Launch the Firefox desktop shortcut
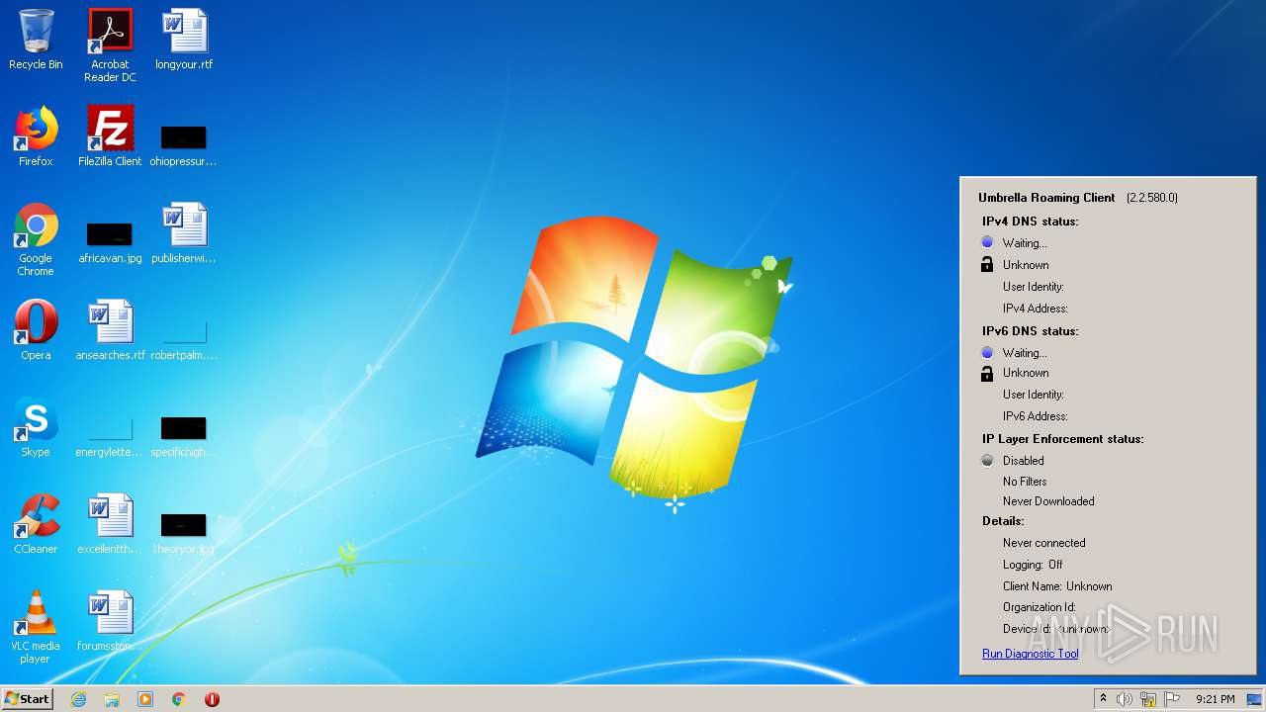 click(x=36, y=136)
